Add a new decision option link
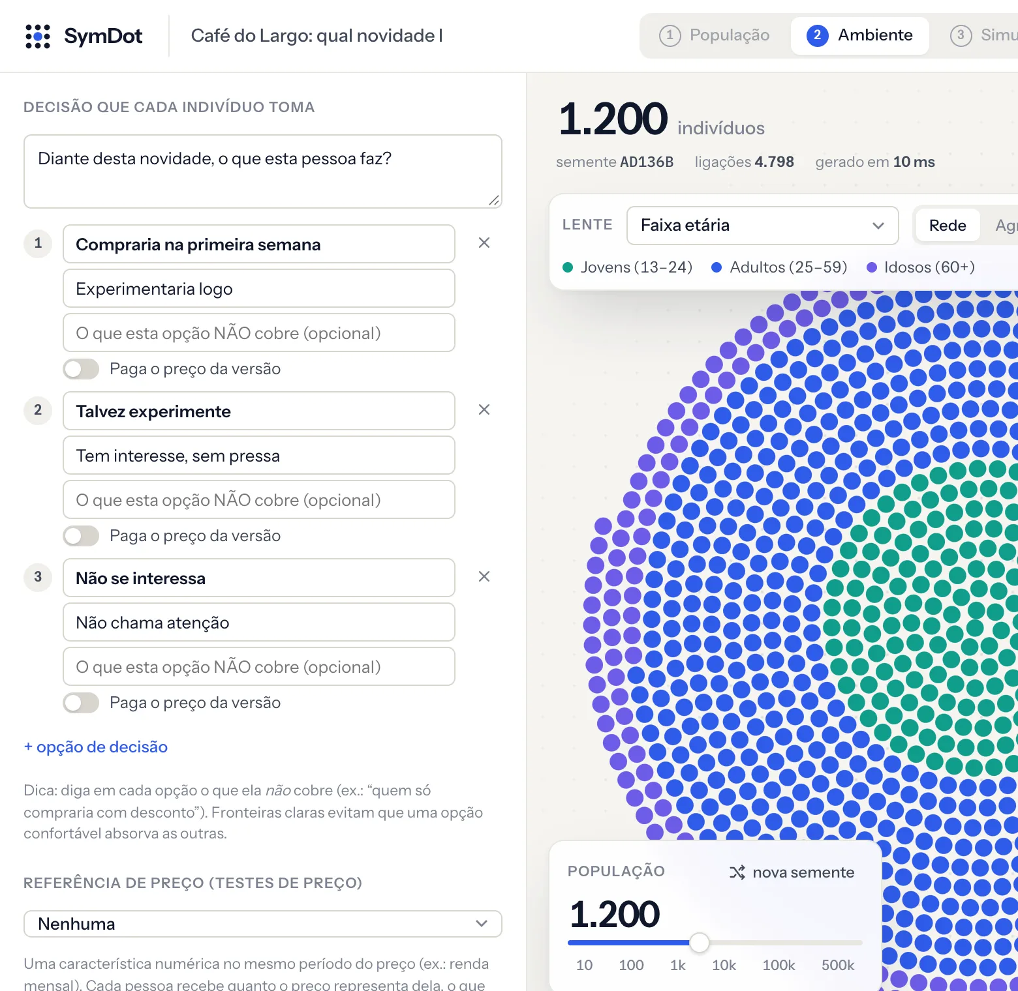Image resolution: width=1018 pixels, height=991 pixels. [x=96, y=747]
